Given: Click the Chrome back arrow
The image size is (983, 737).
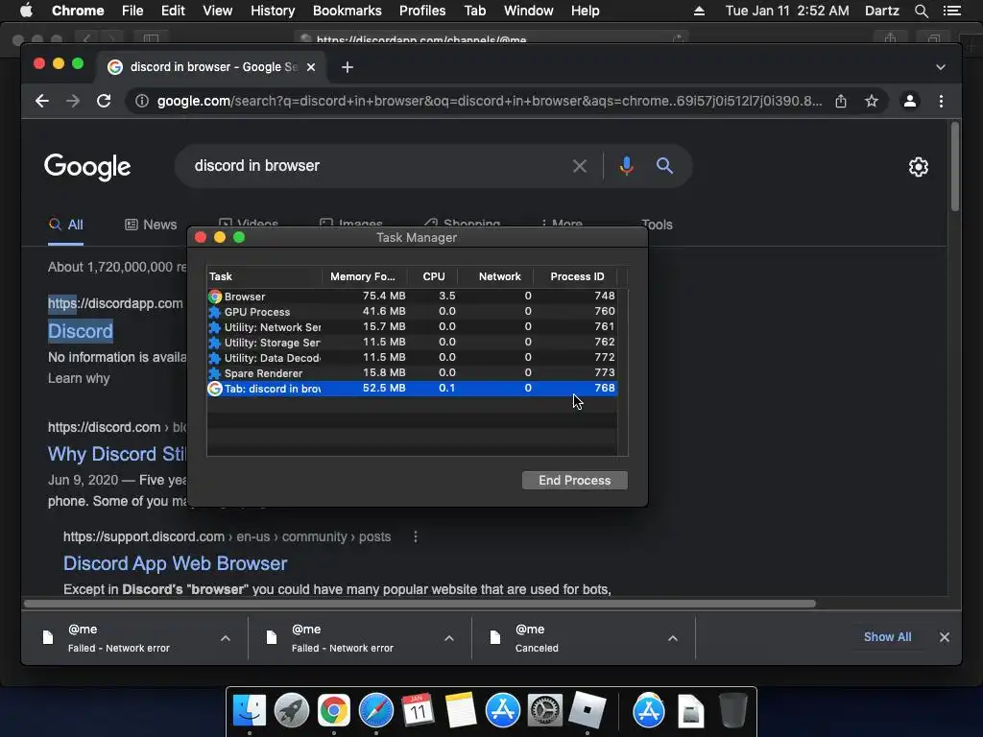Looking at the screenshot, I should click(42, 101).
